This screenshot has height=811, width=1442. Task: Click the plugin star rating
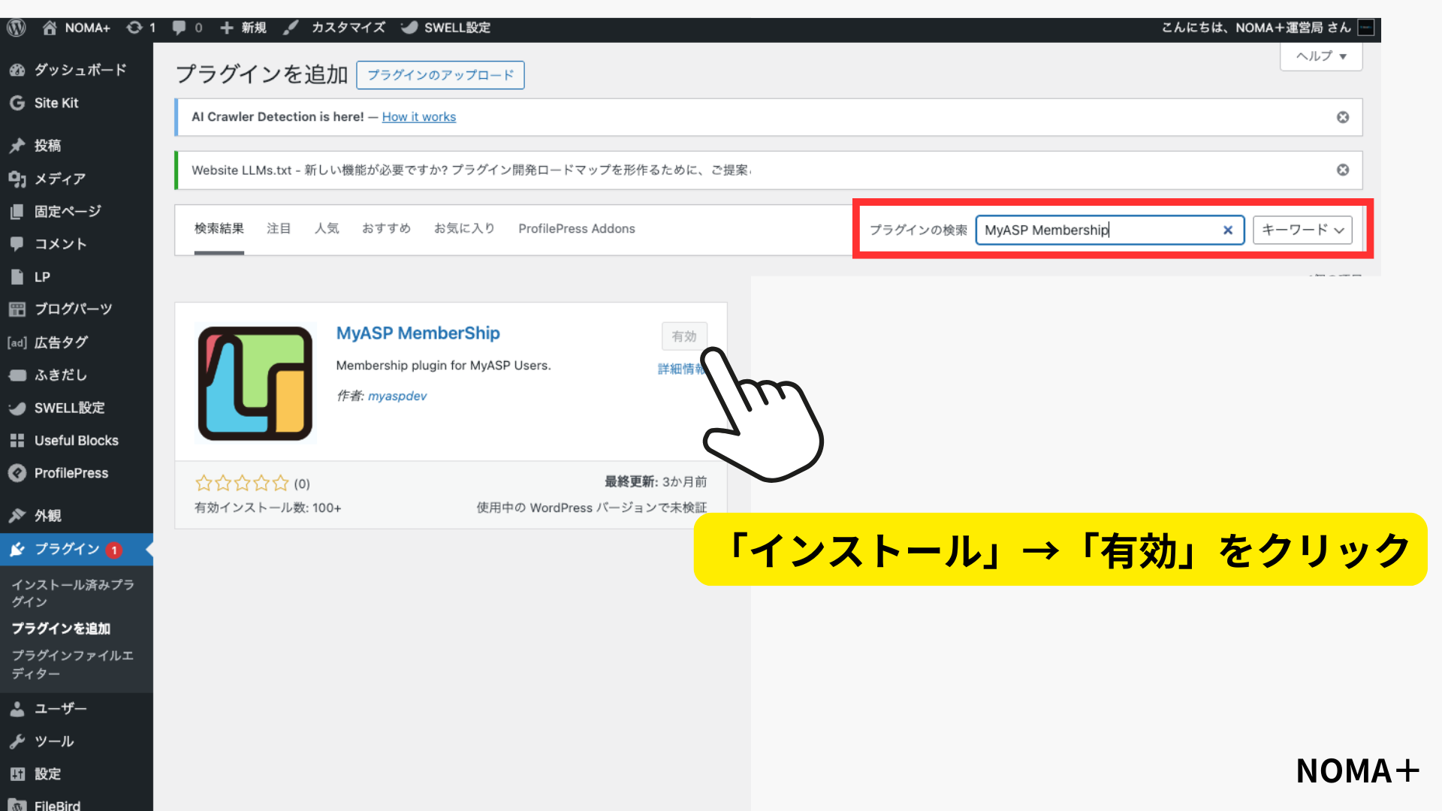[x=242, y=483]
